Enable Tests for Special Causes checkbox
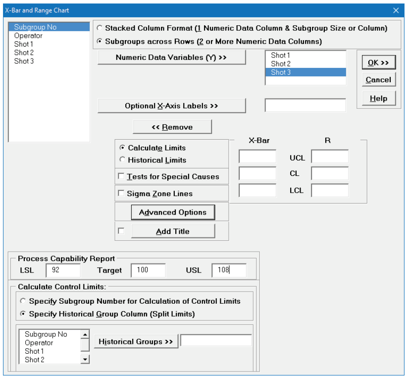The height and width of the screenshot is (378, 408). coord(121,176)
